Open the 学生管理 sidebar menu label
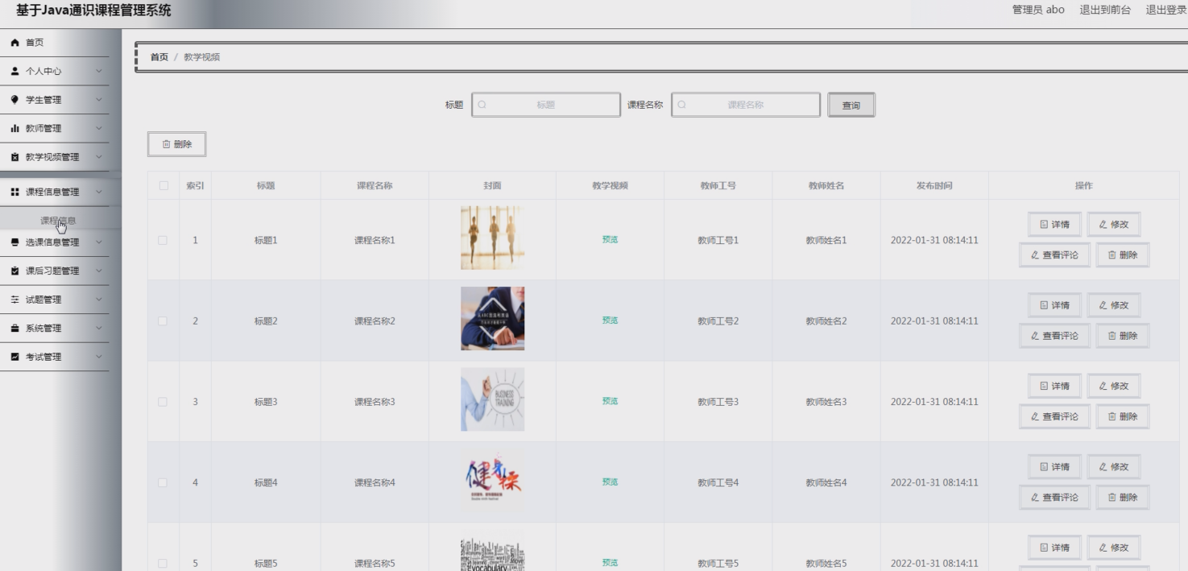 pos(43,100)
